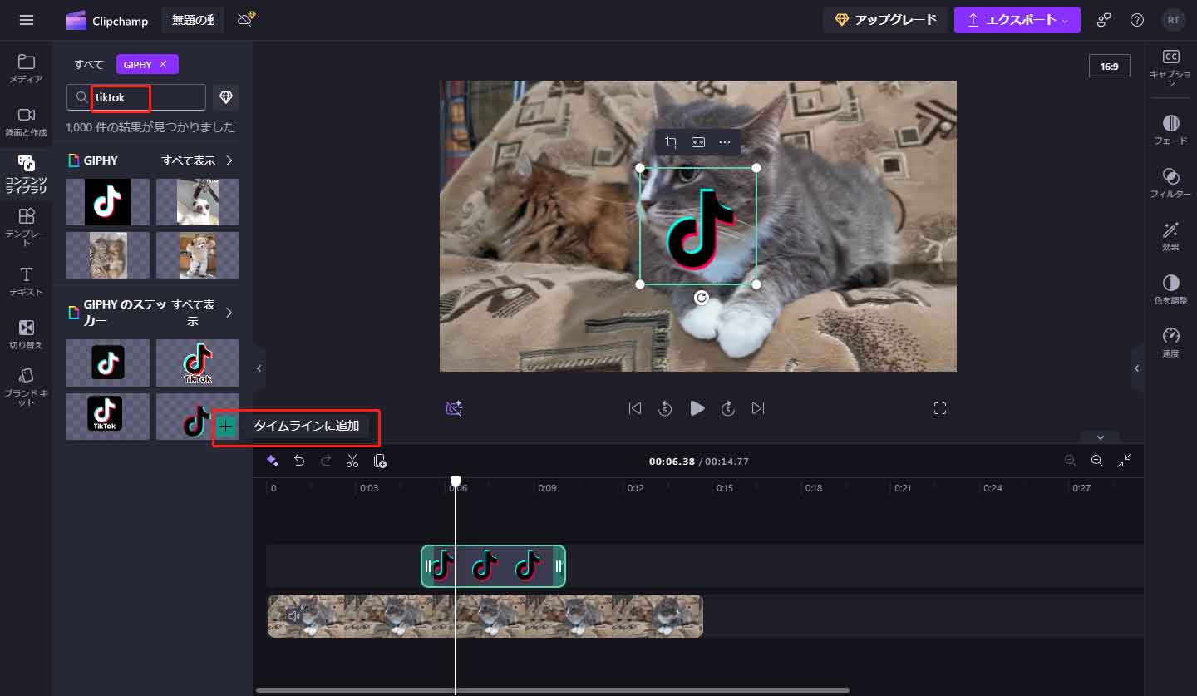Open the フィルター filters panel
This screenshot has height=696, width=1197.
[x=1170, y=183]
